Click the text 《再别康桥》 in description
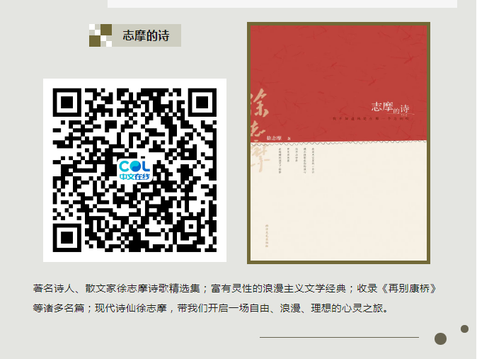477x359 pixels. coord(409,288)
